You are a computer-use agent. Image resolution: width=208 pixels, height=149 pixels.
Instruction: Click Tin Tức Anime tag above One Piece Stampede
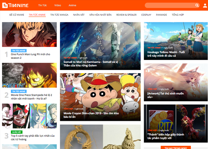tap(19, 91)
